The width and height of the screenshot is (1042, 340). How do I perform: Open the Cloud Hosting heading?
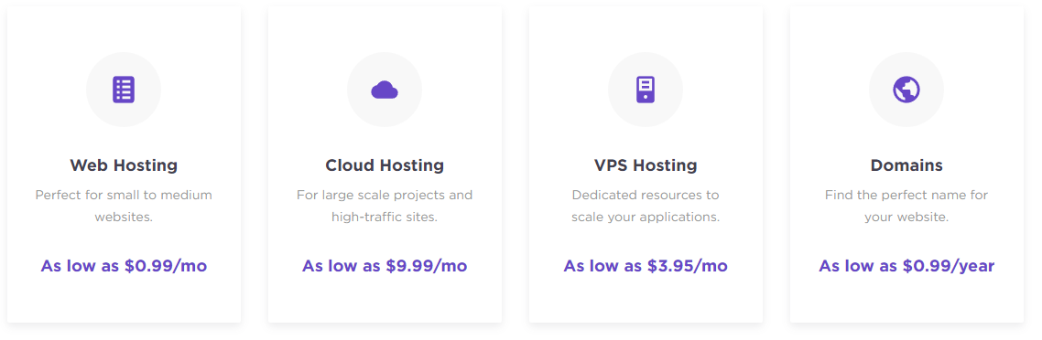coord(385,165)
